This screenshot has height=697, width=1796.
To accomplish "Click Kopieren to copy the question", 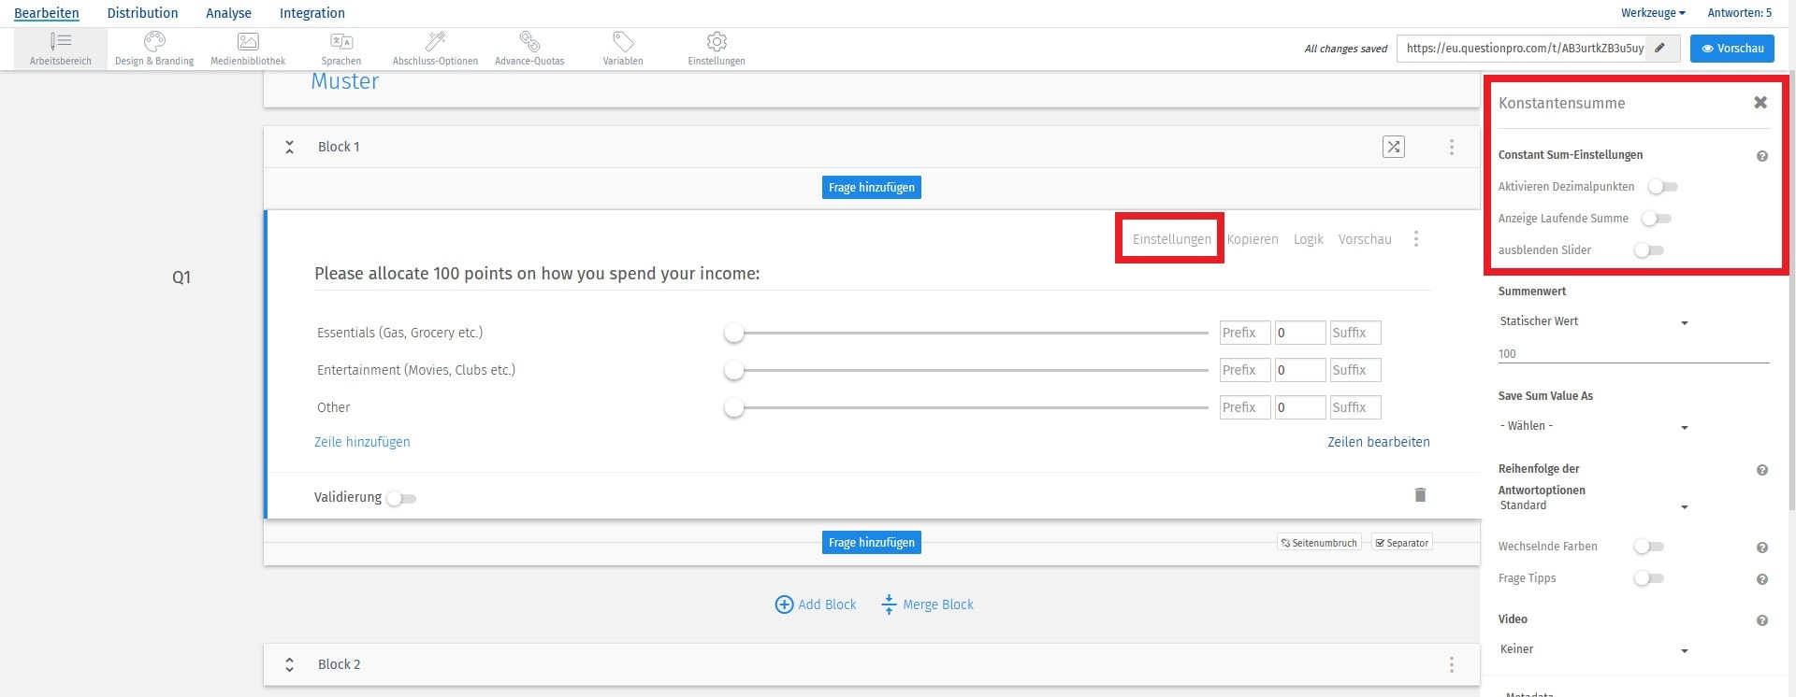I will click(1253, 239).
